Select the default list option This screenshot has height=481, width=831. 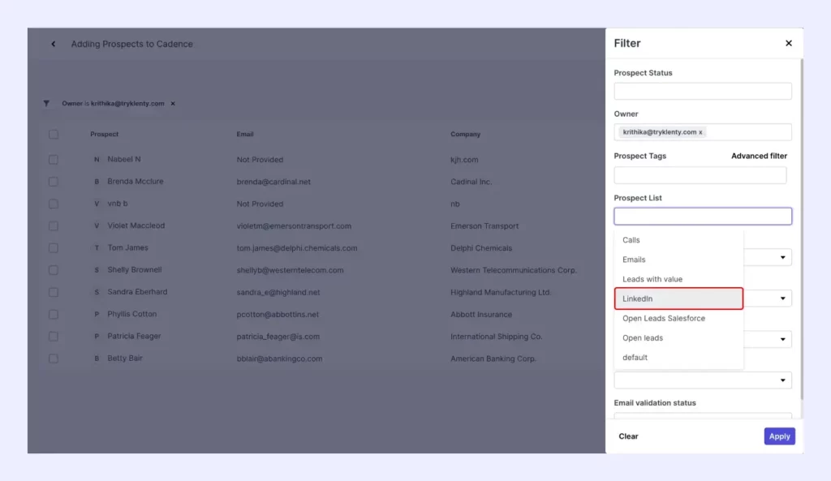678,358
